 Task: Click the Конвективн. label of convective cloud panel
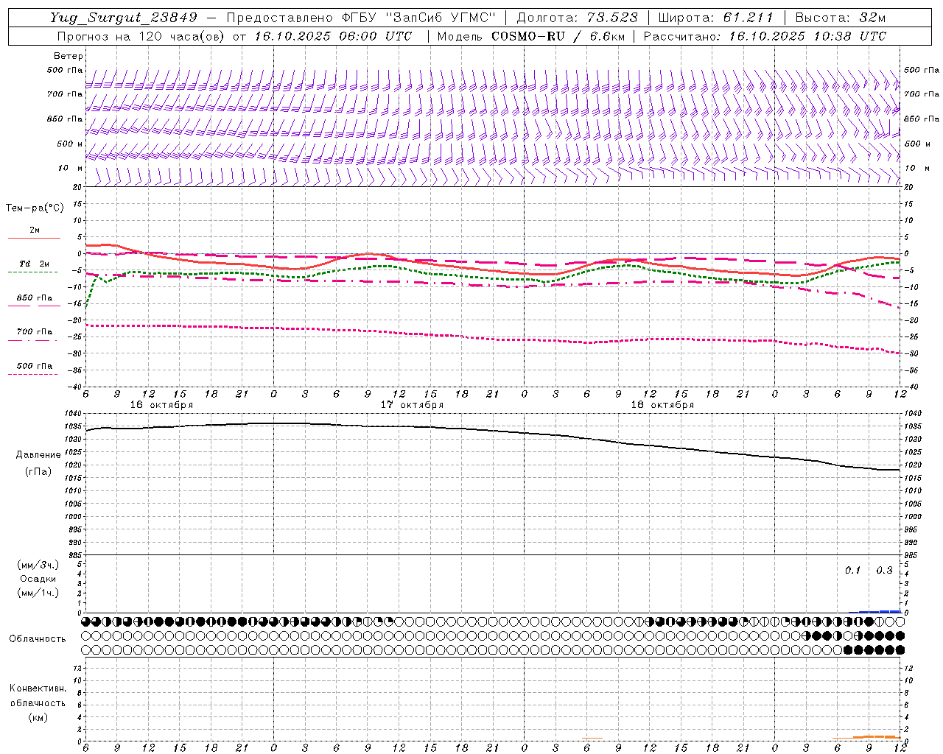[x=38, y=688]
